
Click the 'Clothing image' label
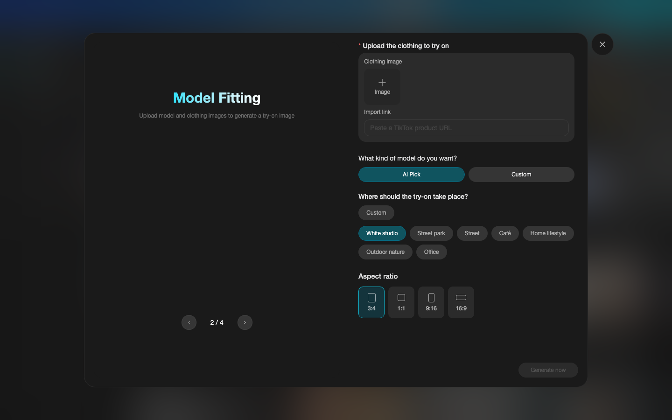(x=383, y=62)
